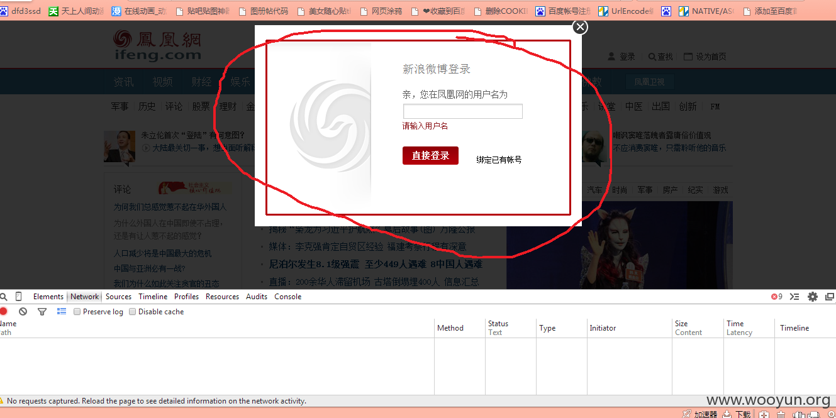Open the Network tab in DevTools
The width and height of the screenshot is (836, 418).
pyautogui.click(x=84, y=297)
